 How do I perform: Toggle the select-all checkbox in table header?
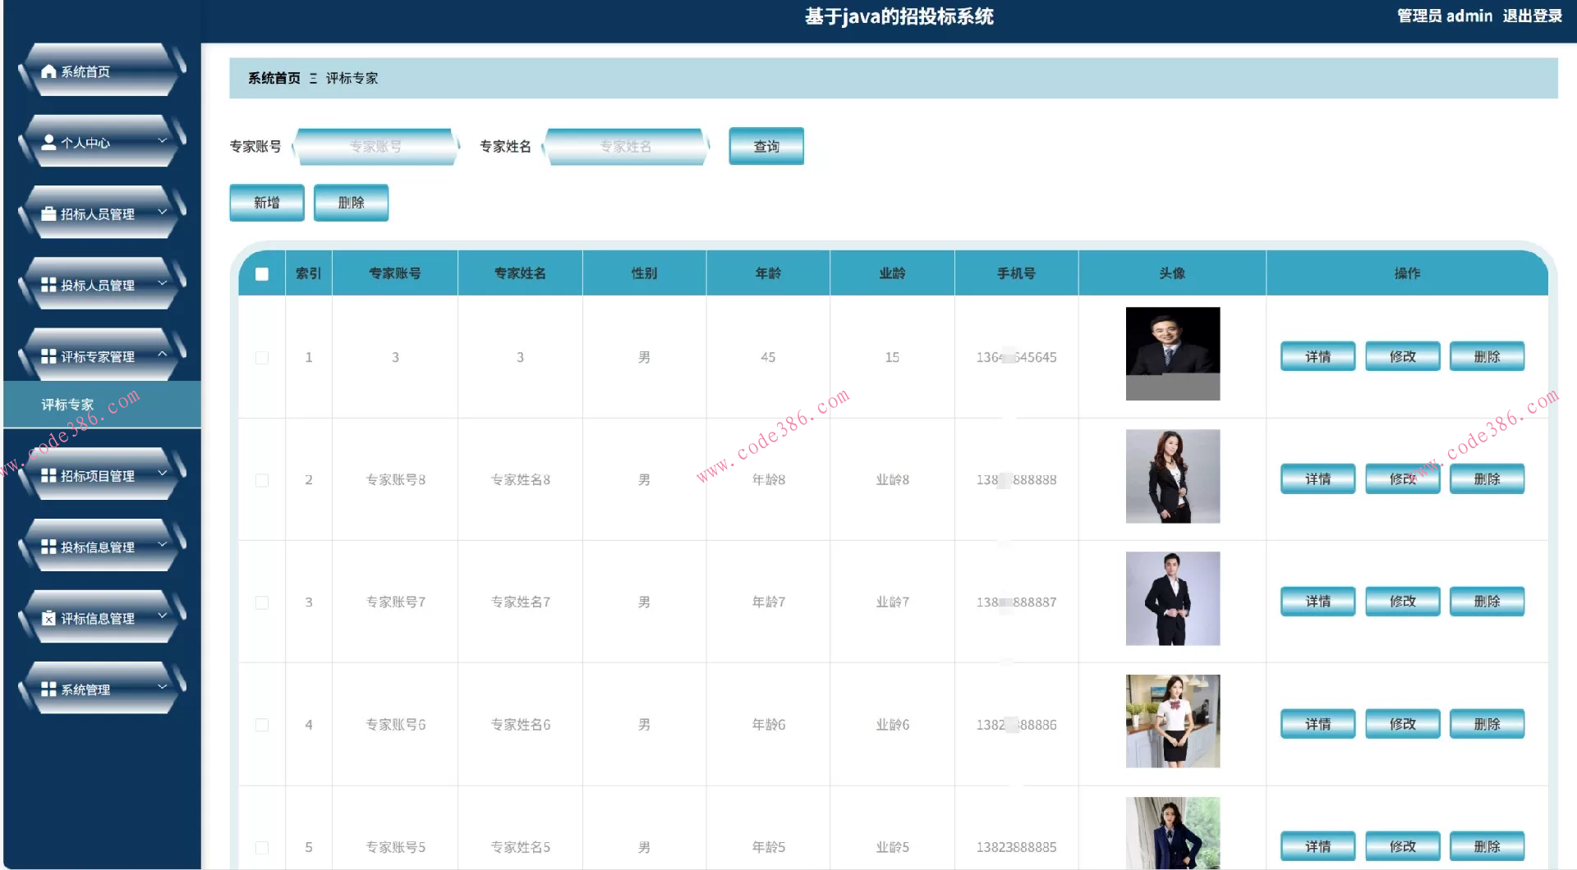pos(262,274)
